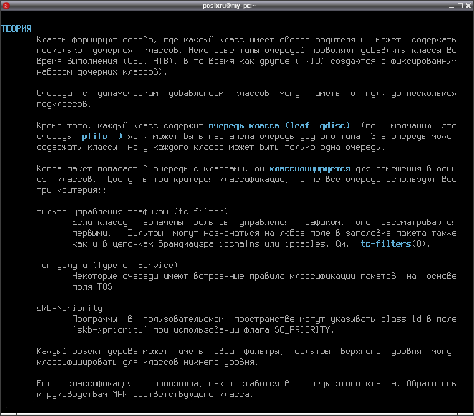Click 'набором дочерних классов).' line
Image resolution: width=474 pixels, height=416 pixels.
coord(102,72)
